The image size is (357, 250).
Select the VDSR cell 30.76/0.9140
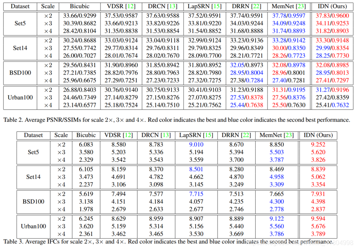point(121,90)
